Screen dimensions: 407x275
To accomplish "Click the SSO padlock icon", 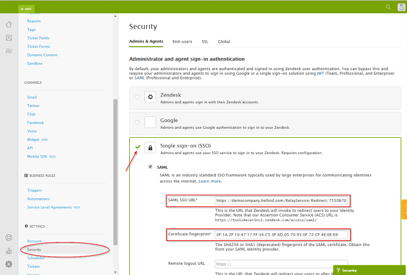I will 150,148.
